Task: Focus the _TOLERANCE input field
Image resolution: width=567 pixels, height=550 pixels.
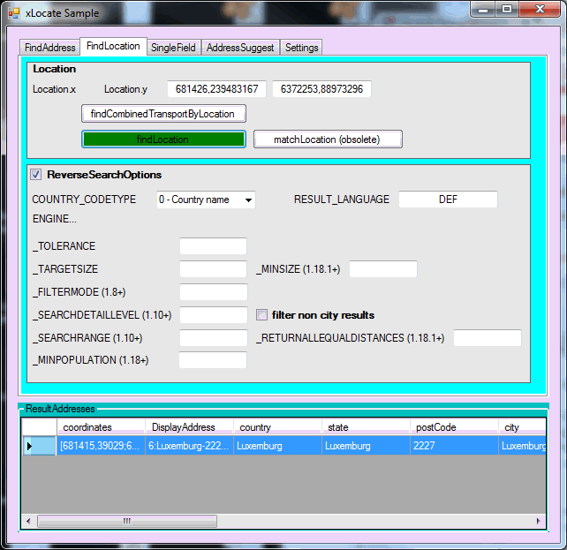Action: [213, 246]
